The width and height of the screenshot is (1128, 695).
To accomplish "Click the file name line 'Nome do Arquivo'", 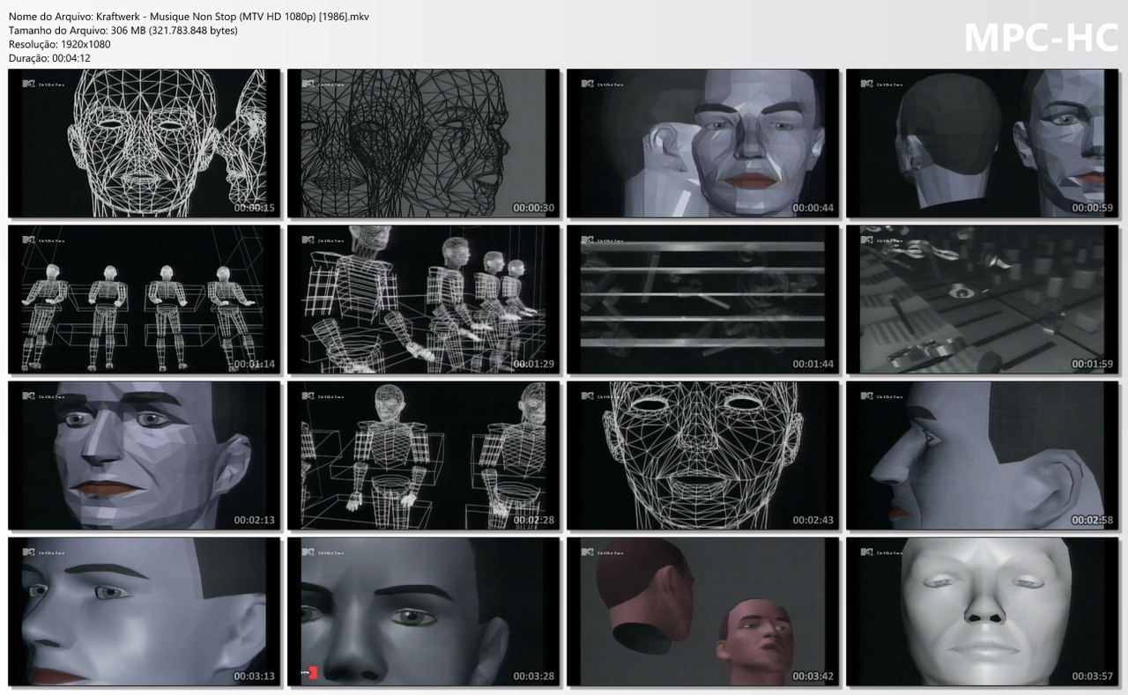I will coord(189,17).
